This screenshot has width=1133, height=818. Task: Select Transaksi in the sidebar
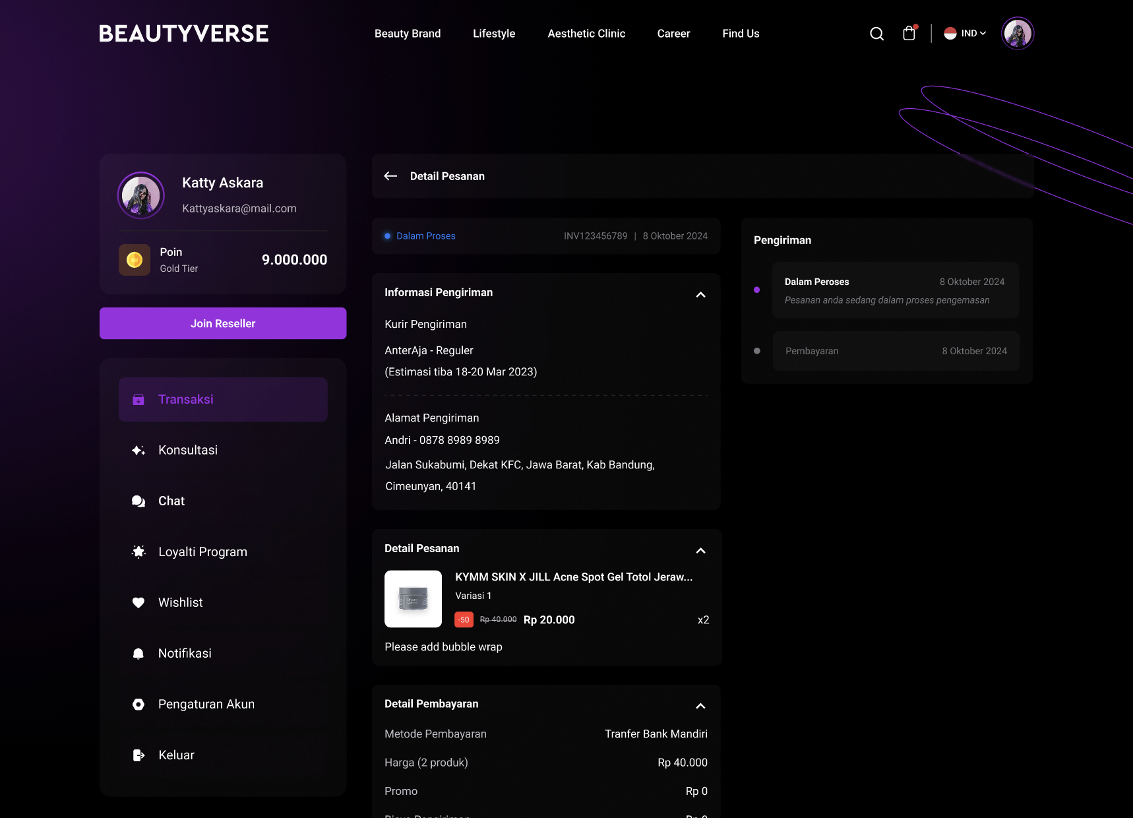point(223,399)
